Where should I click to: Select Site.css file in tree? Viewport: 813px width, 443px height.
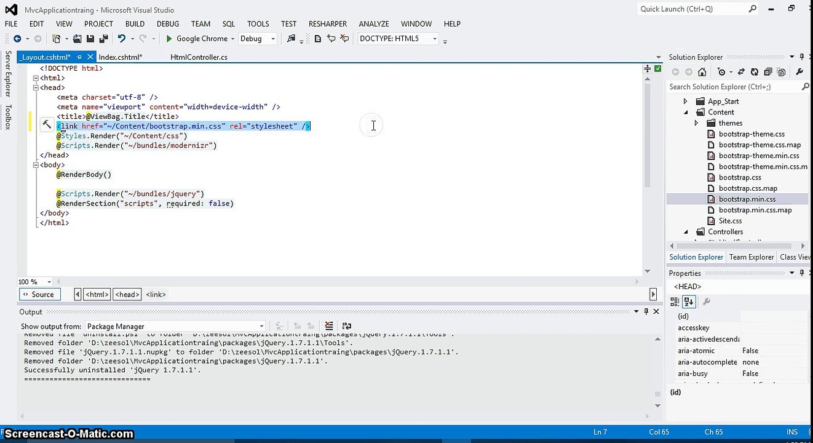tap(730, 221)
